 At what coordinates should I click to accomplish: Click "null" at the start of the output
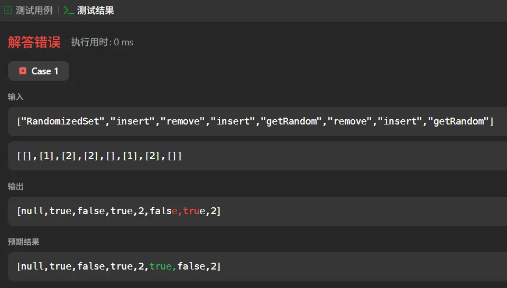tap(33, 211)
